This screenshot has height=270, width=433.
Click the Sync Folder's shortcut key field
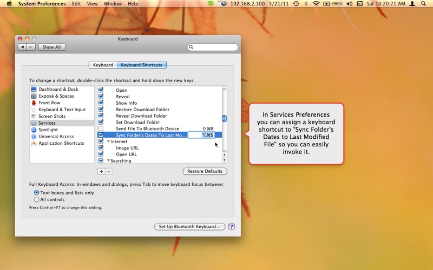click(201, 135)
